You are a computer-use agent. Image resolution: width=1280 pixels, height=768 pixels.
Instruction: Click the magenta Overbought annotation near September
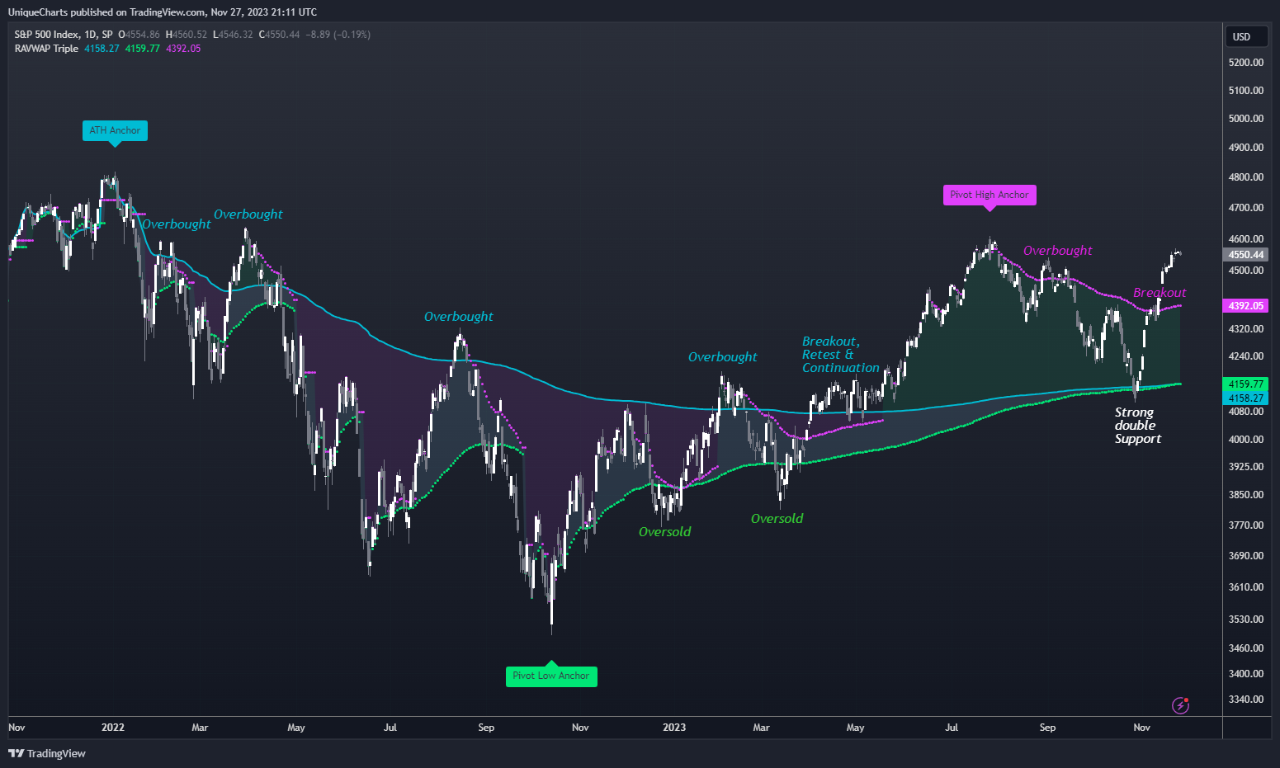(1057, 251)
